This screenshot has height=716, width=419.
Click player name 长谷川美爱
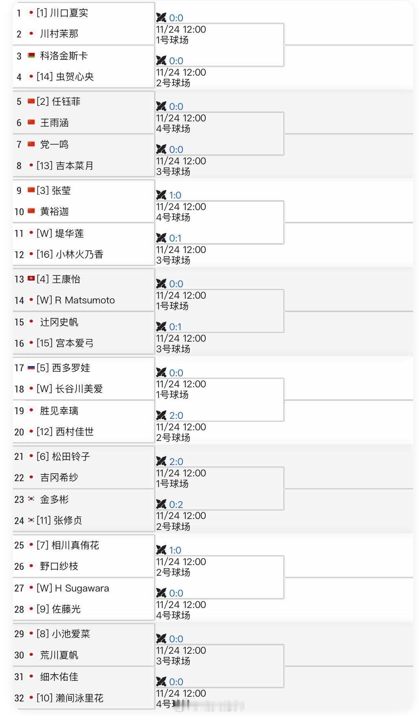pos(79,389)
